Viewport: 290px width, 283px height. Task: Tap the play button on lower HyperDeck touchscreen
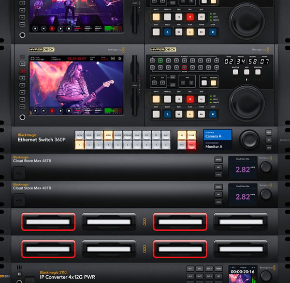point(60,110)
